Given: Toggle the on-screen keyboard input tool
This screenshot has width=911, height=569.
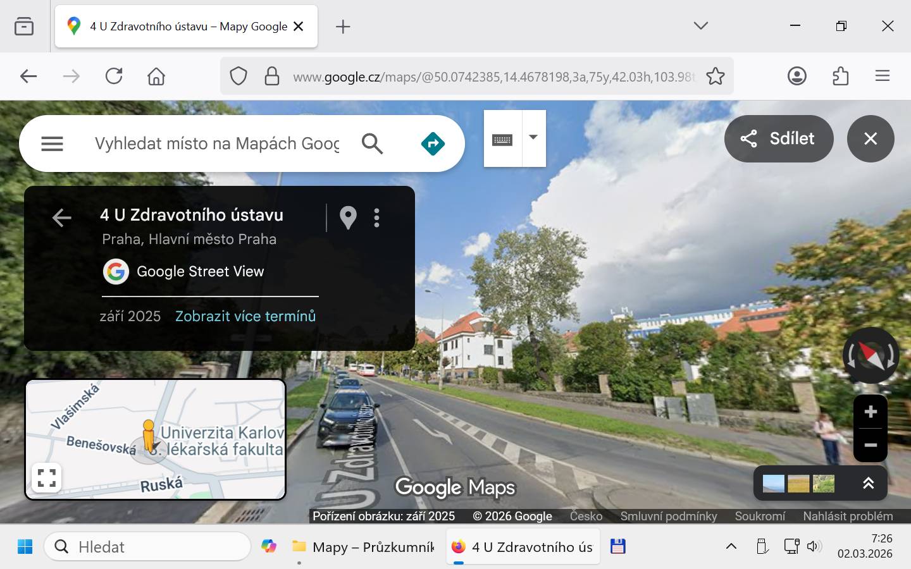Looking at the screenshot, I should point(502,139).
